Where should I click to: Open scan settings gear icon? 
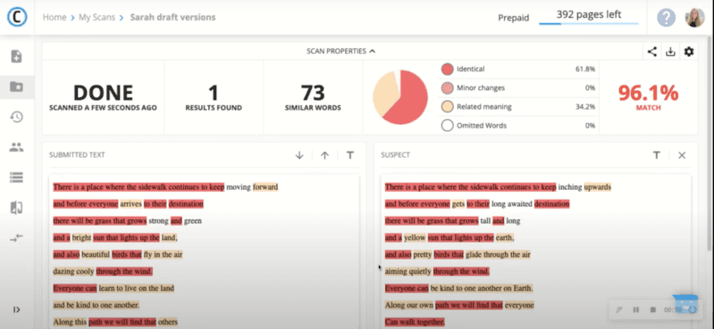689,52
